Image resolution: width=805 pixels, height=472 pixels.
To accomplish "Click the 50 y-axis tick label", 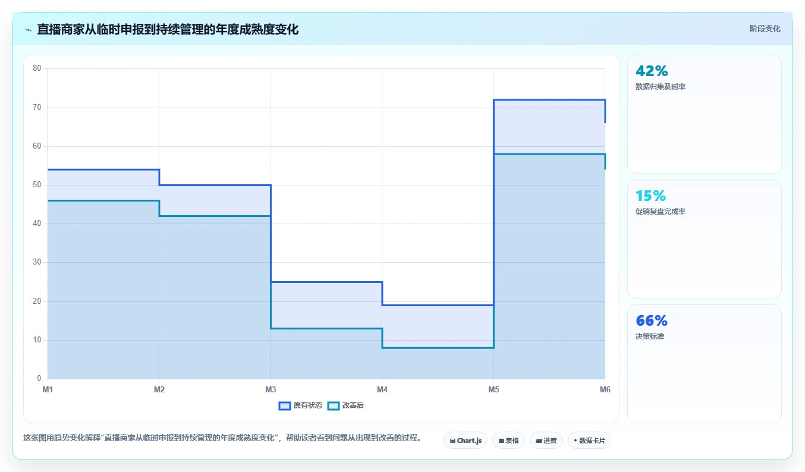I will click(x=37, y=185).
